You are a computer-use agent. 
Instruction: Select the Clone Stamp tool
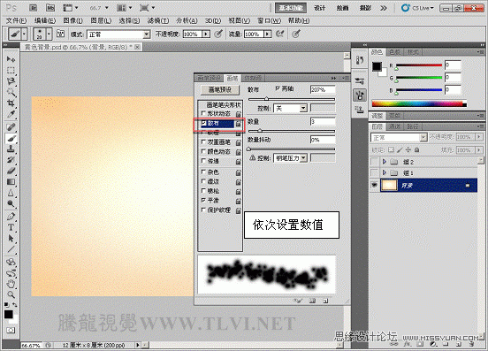pos(11,149)
